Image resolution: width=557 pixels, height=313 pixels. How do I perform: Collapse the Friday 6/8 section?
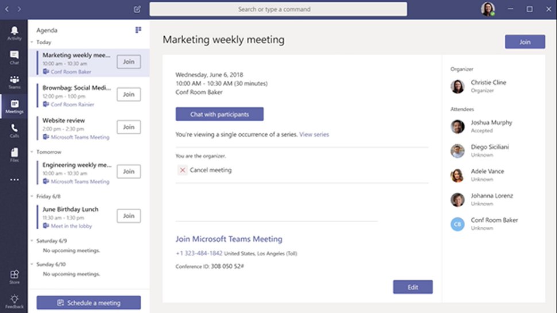32,196
